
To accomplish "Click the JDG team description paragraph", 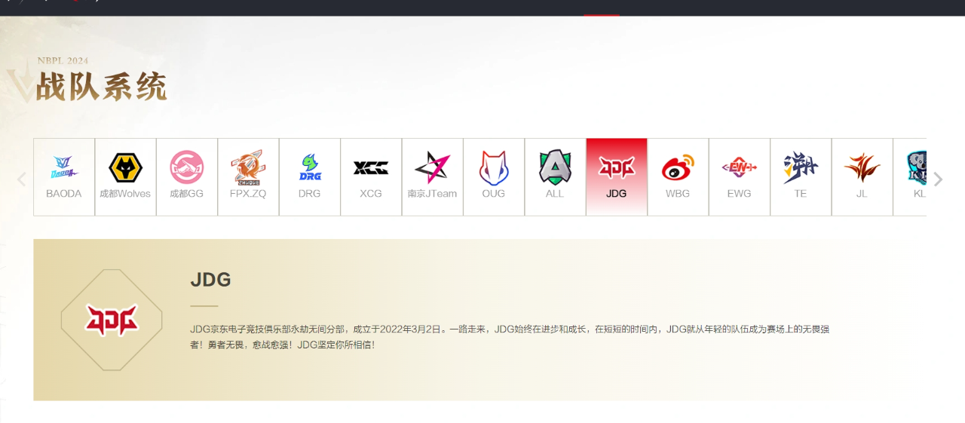I will point(510,337).
